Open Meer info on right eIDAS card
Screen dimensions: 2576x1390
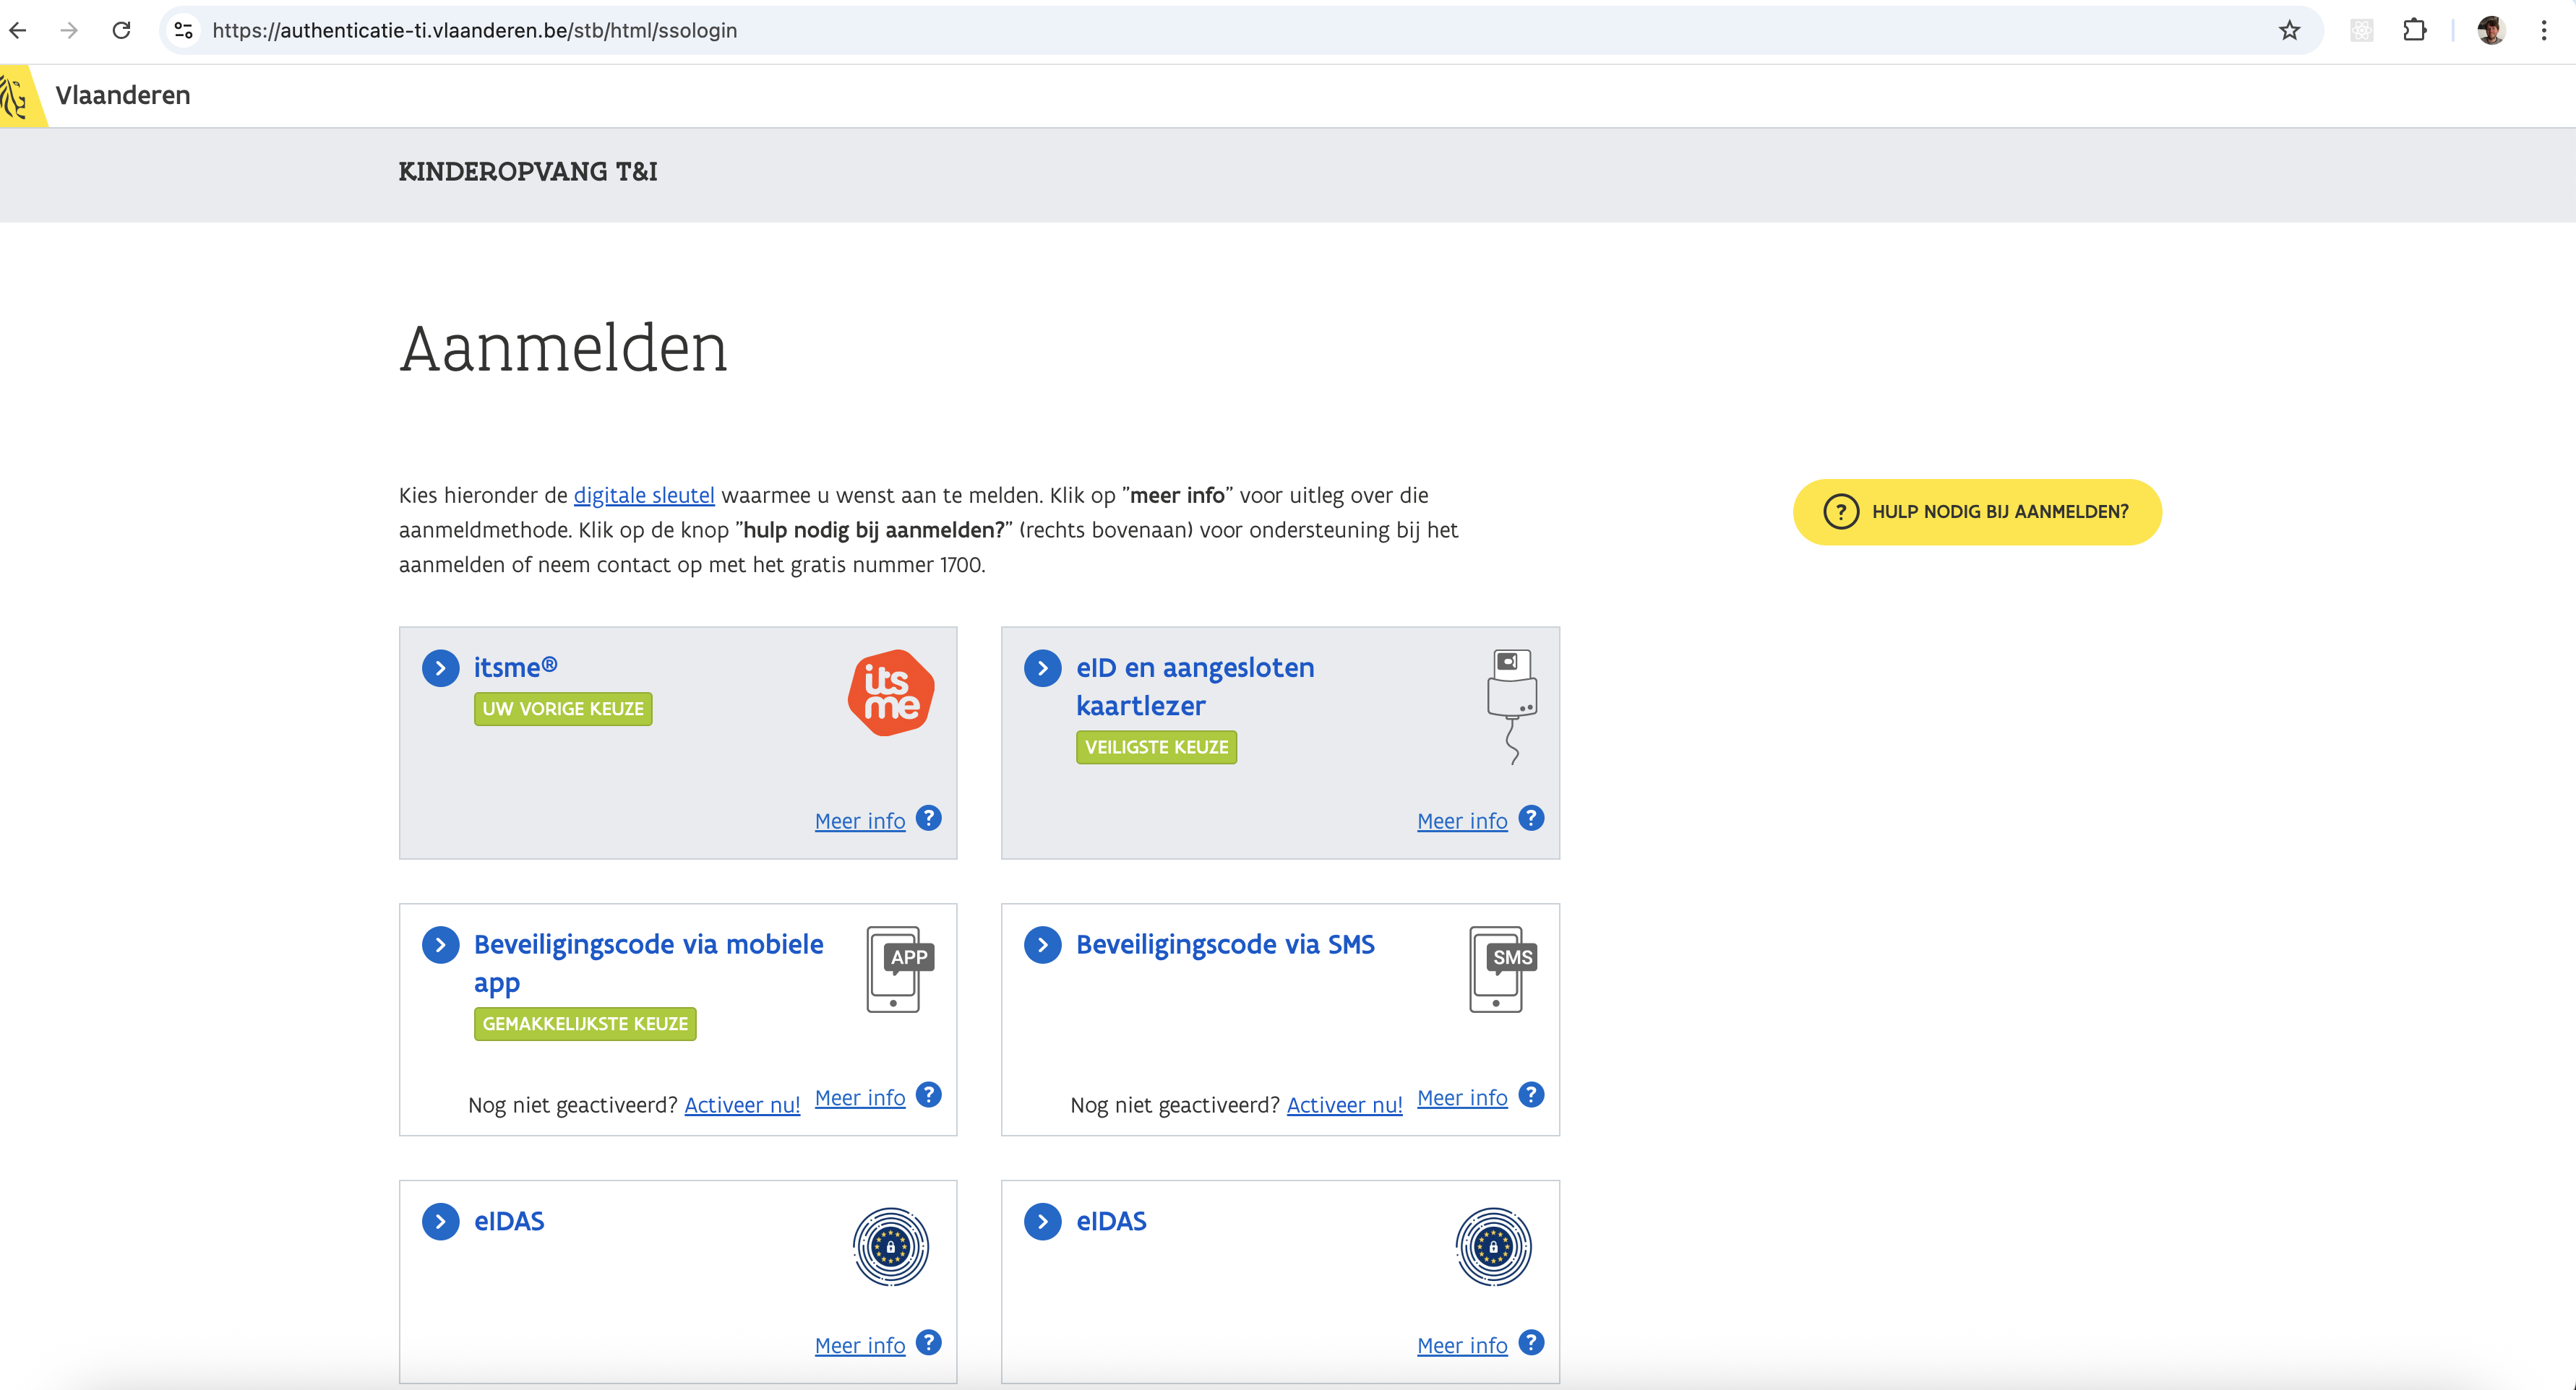coord(1462,1346)
